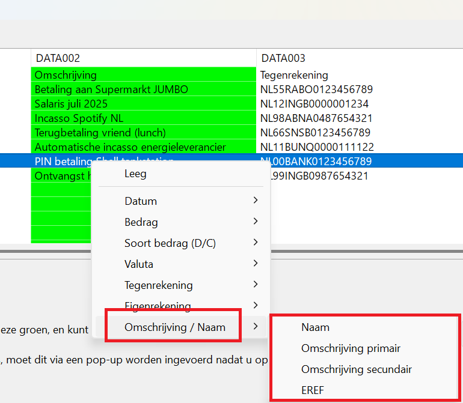This screenshot has width=463, height=403.
Task: Choose EREF in the submenu
Action: click(x=365, y=390)
